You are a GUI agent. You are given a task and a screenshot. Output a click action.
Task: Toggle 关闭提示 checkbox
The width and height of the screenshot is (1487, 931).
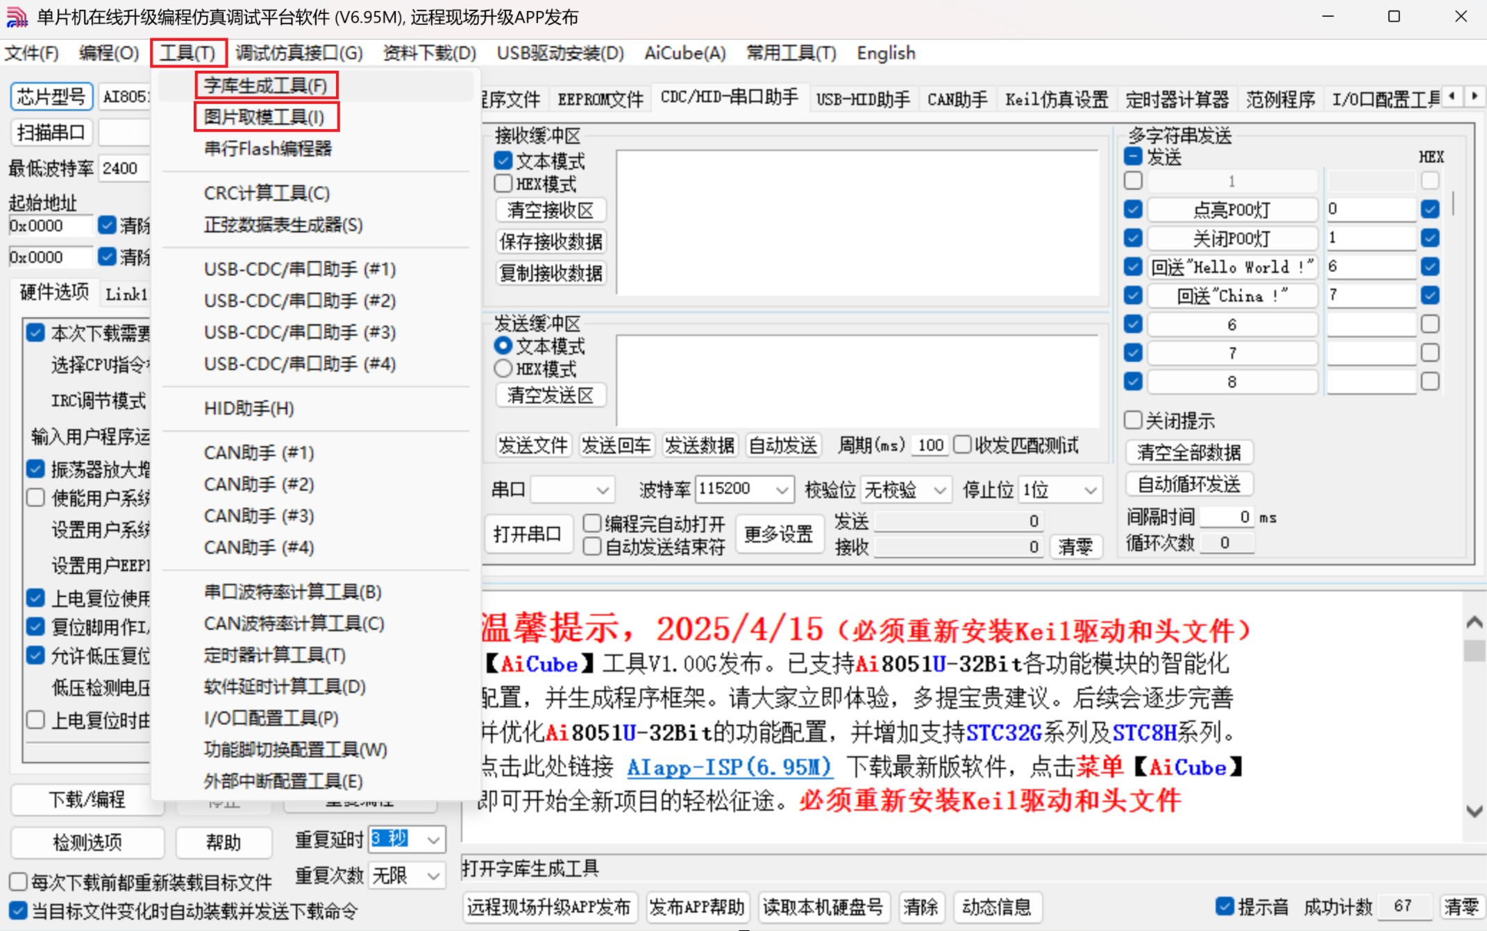tap(1133, 420)
